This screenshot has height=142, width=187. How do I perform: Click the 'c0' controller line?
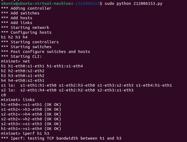click(x=3, y=95)
